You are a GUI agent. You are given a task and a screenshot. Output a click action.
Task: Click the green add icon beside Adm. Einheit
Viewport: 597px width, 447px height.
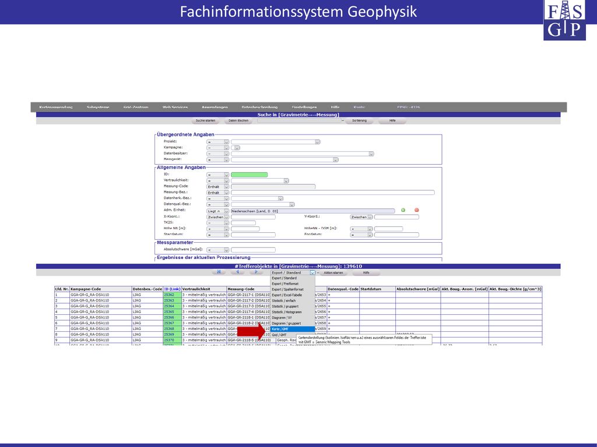403,210
